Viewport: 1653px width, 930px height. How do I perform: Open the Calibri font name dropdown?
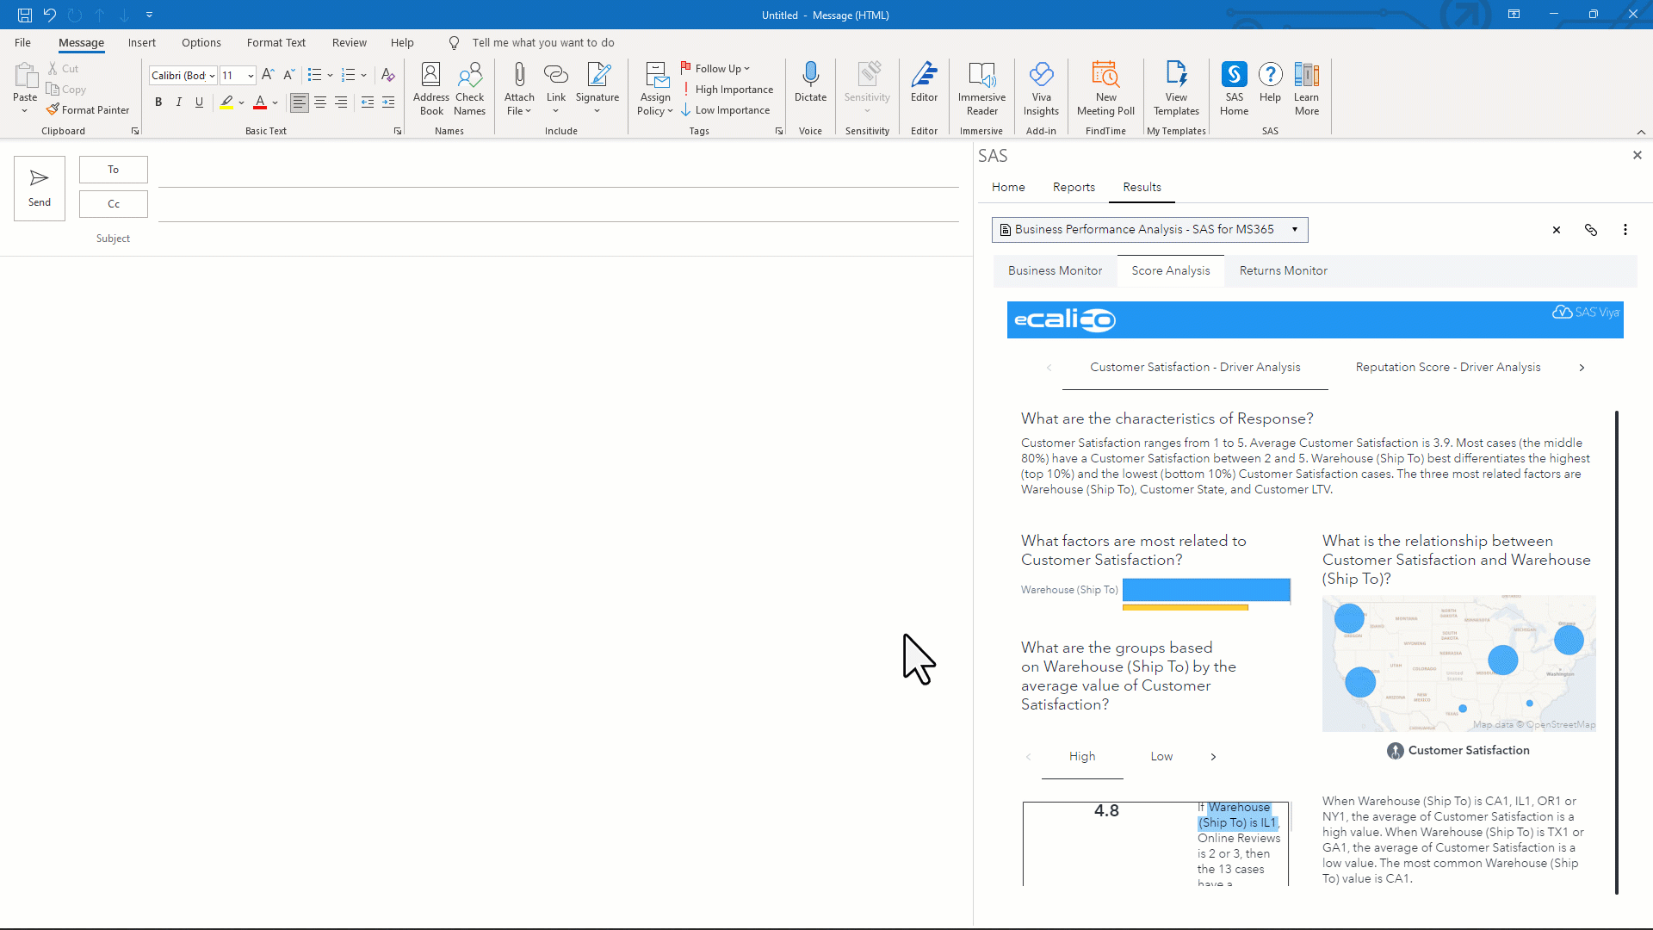(x=212, y=76)
